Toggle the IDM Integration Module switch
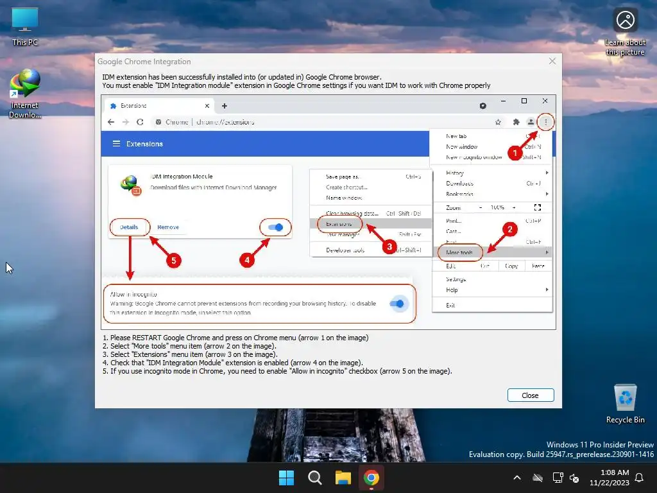 [x=276, y=227]
